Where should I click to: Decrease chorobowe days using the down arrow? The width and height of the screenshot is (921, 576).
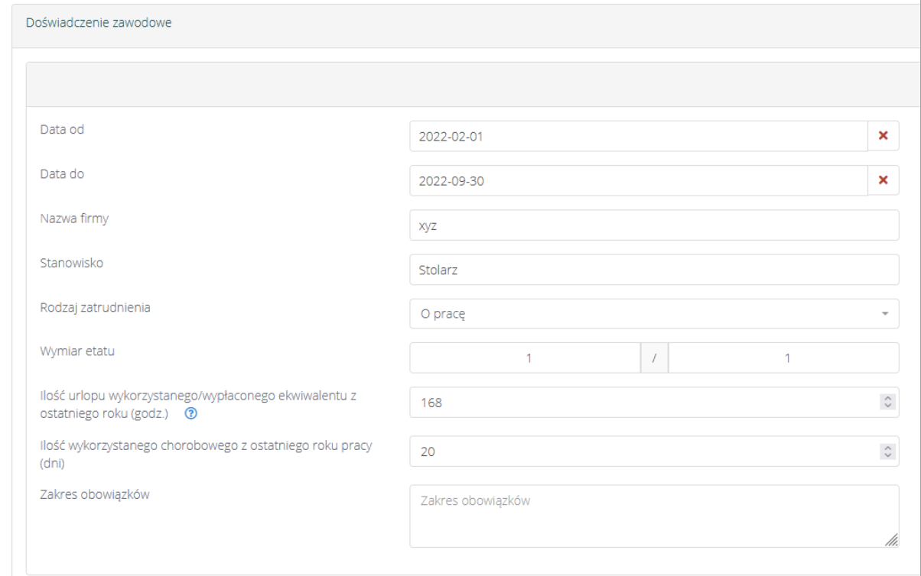click(887, 455)
